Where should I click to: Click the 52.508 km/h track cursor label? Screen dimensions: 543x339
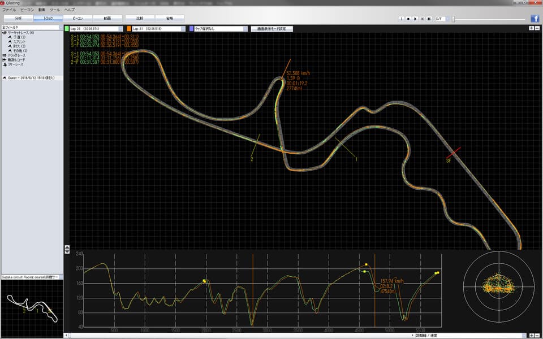298,73
